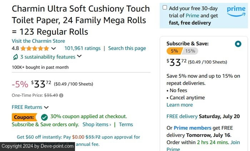Select the 5% savings tab
This screenshot has height=151, width=250.
pyautogui.click(x=174, y=51)
